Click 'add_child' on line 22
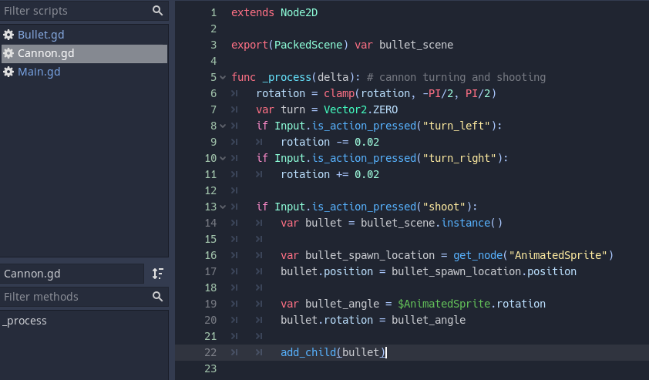This screenshot has height=380, width=649. point(308,352)
